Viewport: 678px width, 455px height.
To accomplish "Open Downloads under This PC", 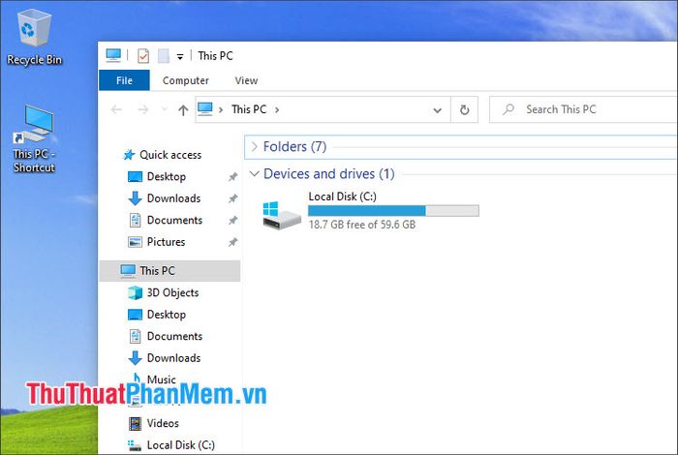I will [x=173, y=358].
